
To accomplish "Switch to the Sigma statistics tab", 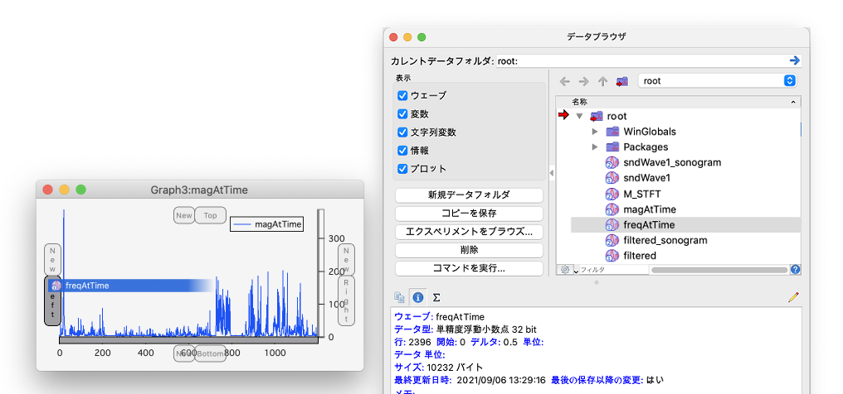I will pos(436,296).
